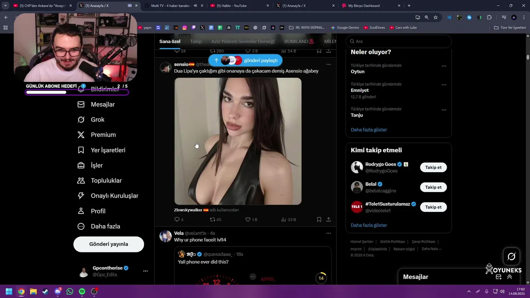
Task: Open new tab with plus button
Action: [409, 6]
